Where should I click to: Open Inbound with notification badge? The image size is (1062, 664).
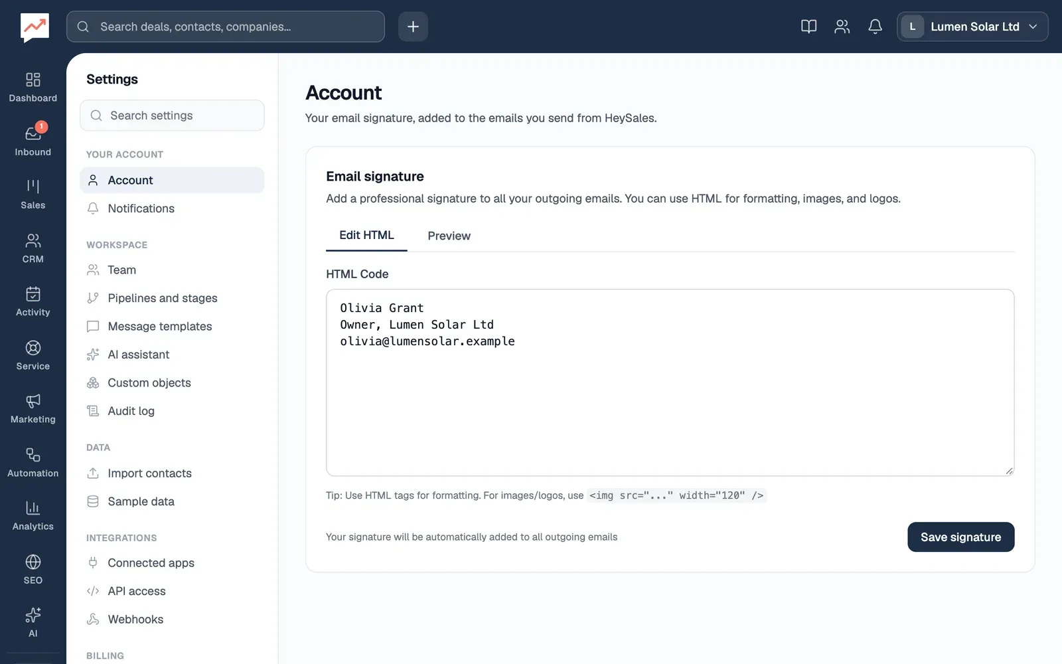coord(33,141)
